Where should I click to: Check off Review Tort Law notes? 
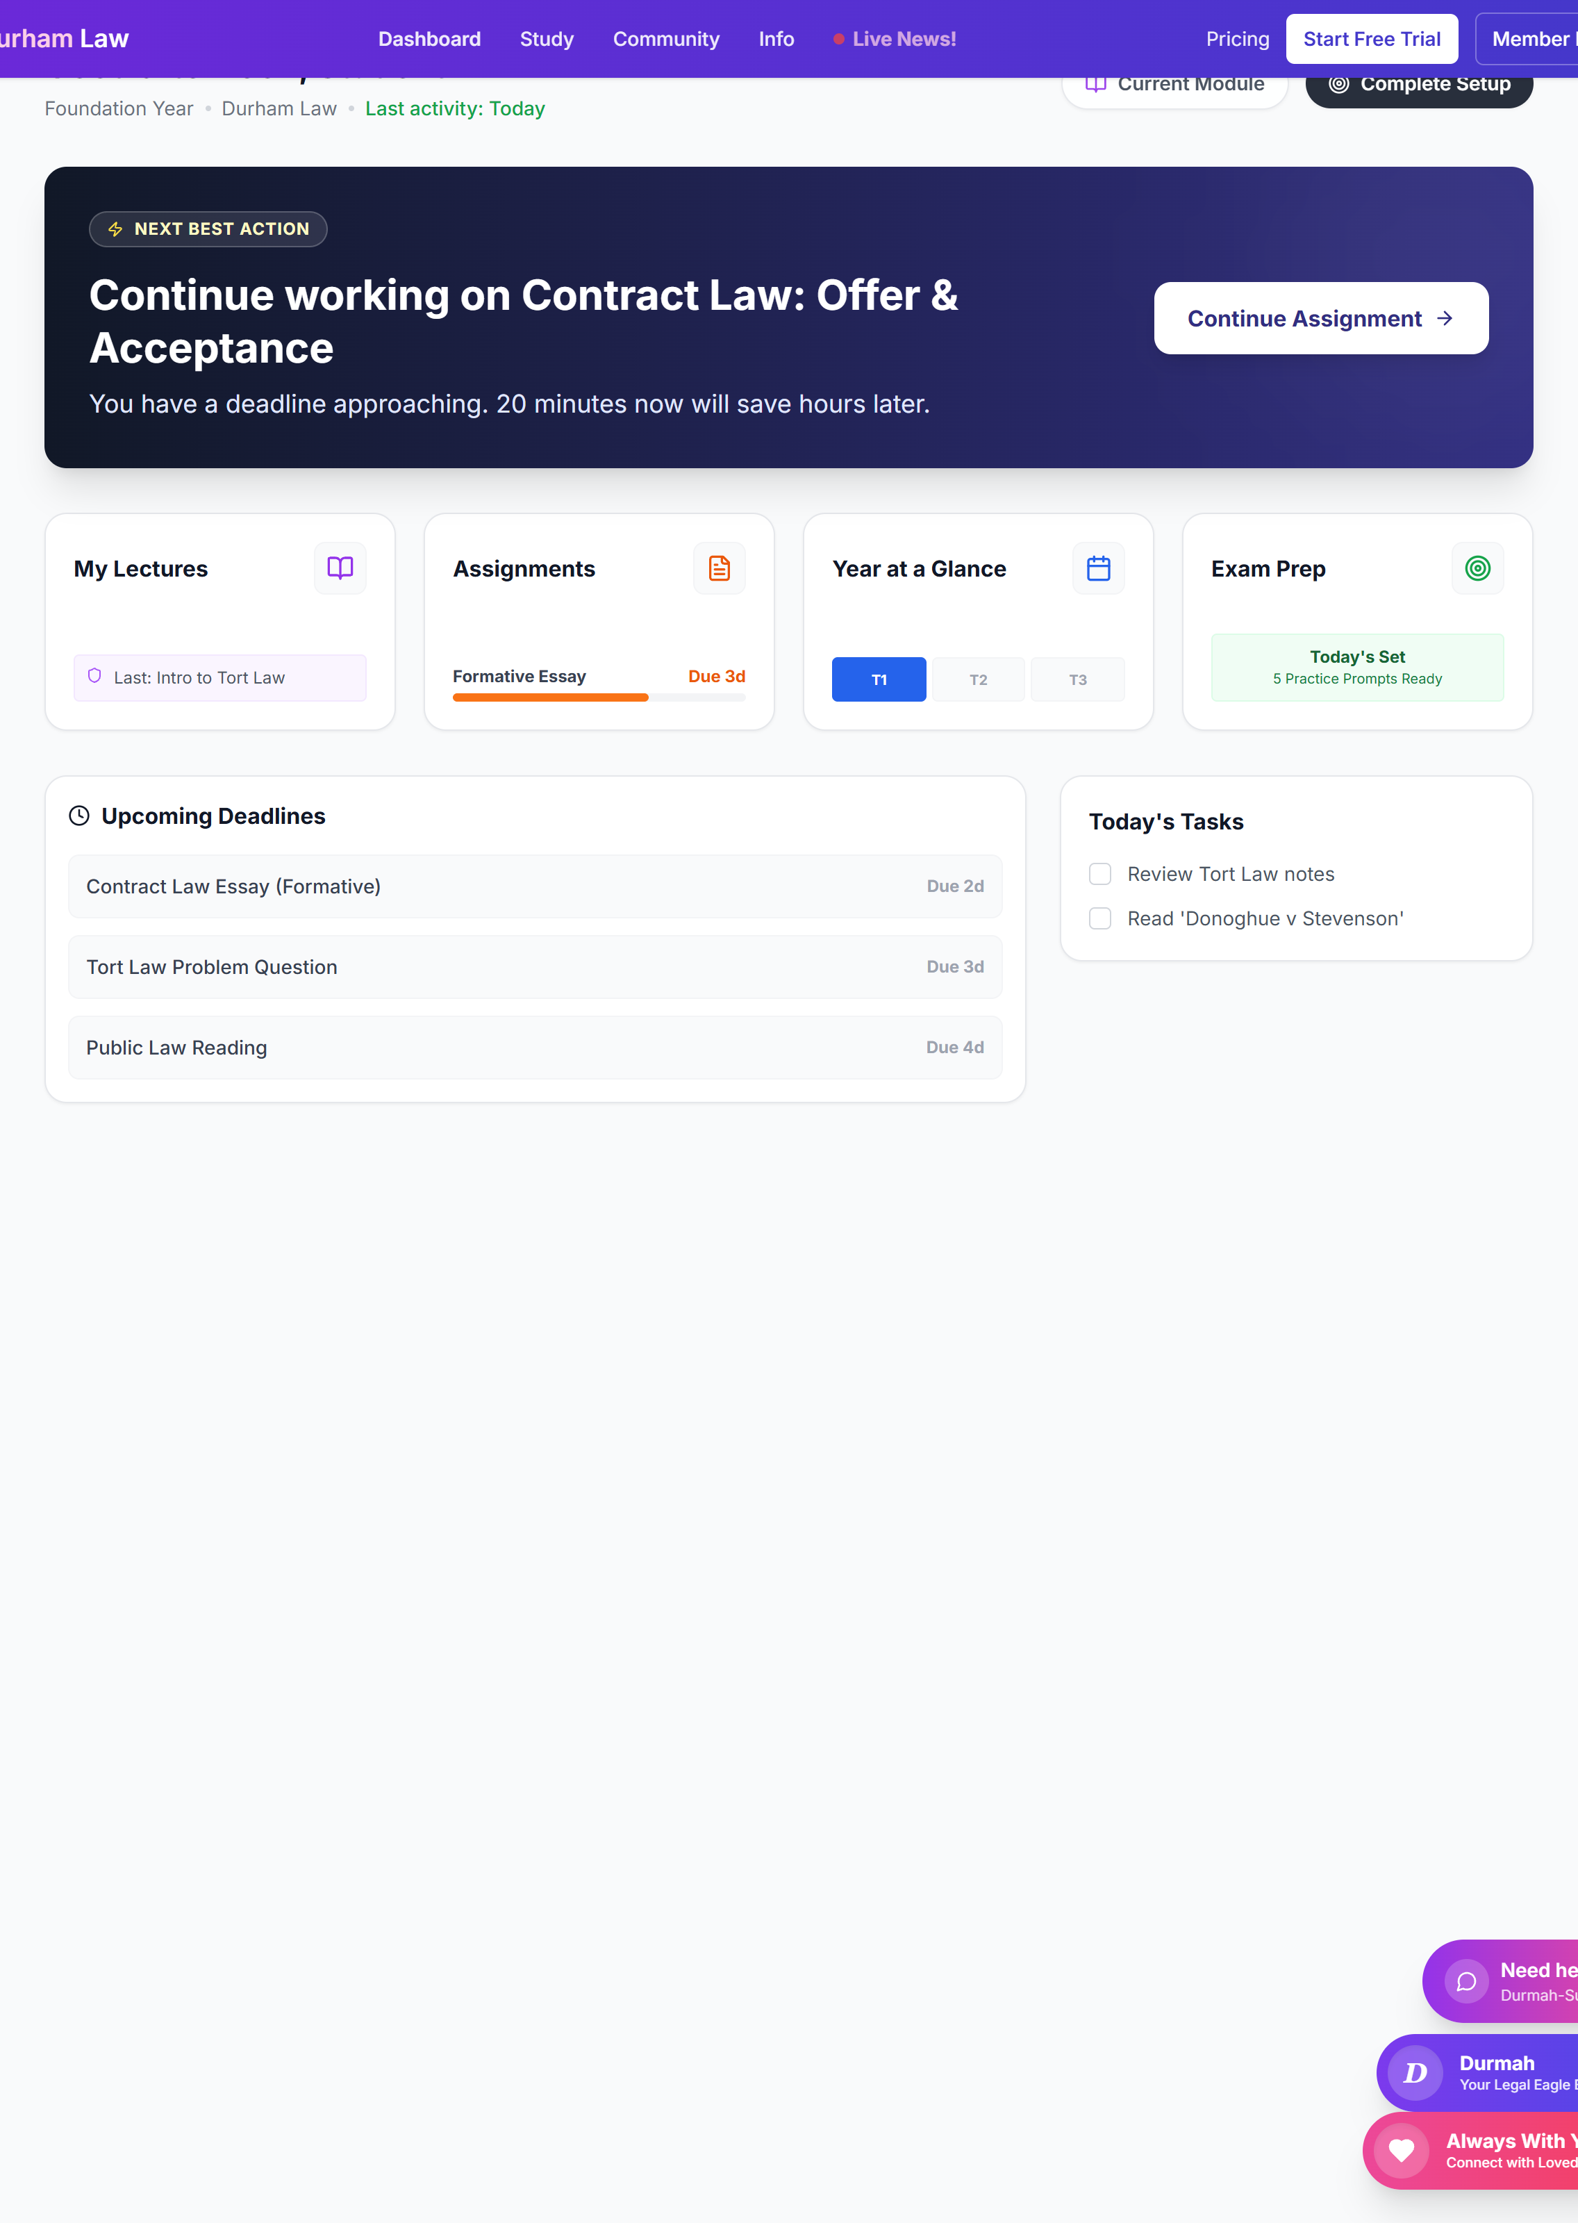1100,873
